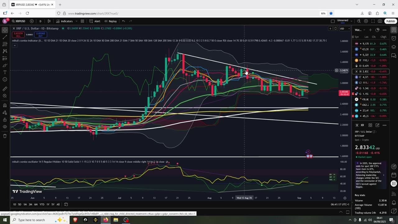Open File Explorer from taskbar
The width and height of the screenshot is (398, 224).
click(x=116, y=220)
